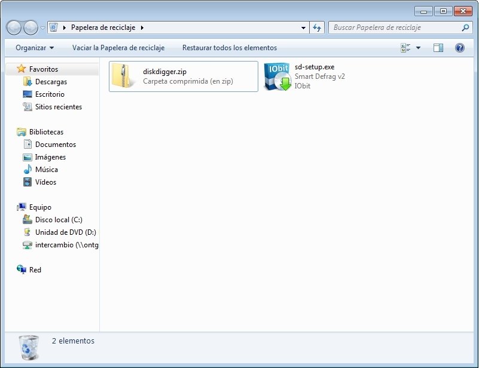
Task: Open Escritorio in the sidebar
Action: [x=50, y=94]
